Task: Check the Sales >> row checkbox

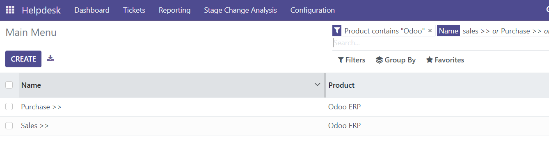Action: pyautogui.click(x=9, y=126)
